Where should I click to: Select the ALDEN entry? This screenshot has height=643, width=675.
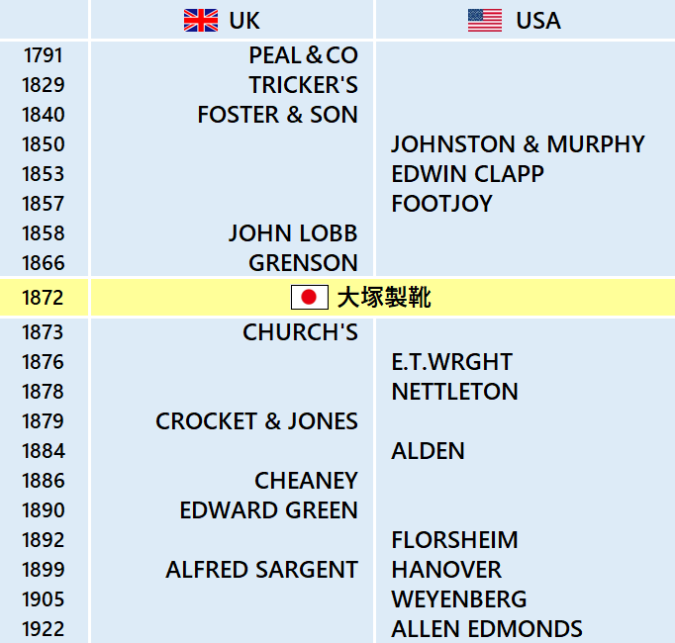point(428,451)
